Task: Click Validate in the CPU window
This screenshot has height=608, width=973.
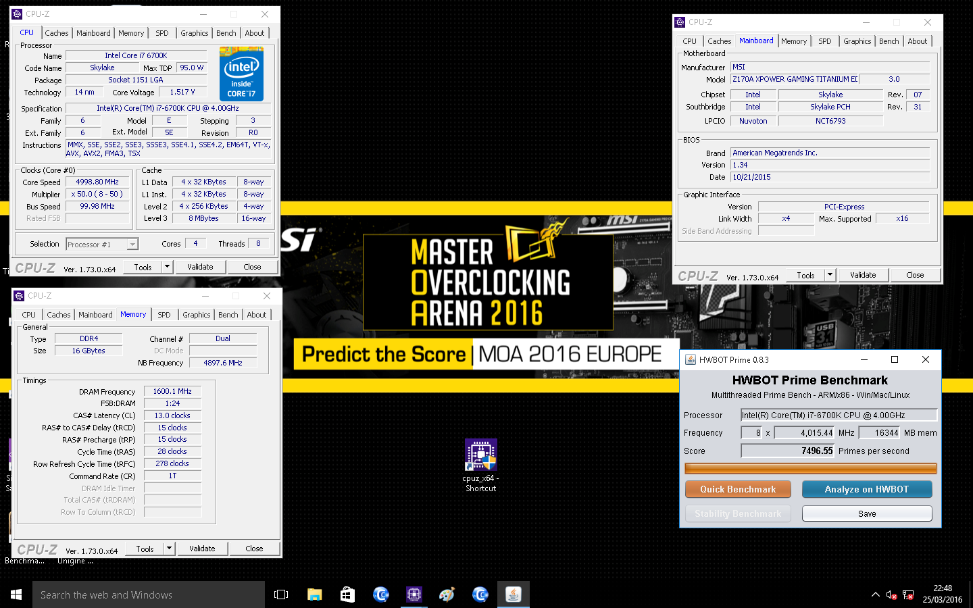Action: (200, 267)
